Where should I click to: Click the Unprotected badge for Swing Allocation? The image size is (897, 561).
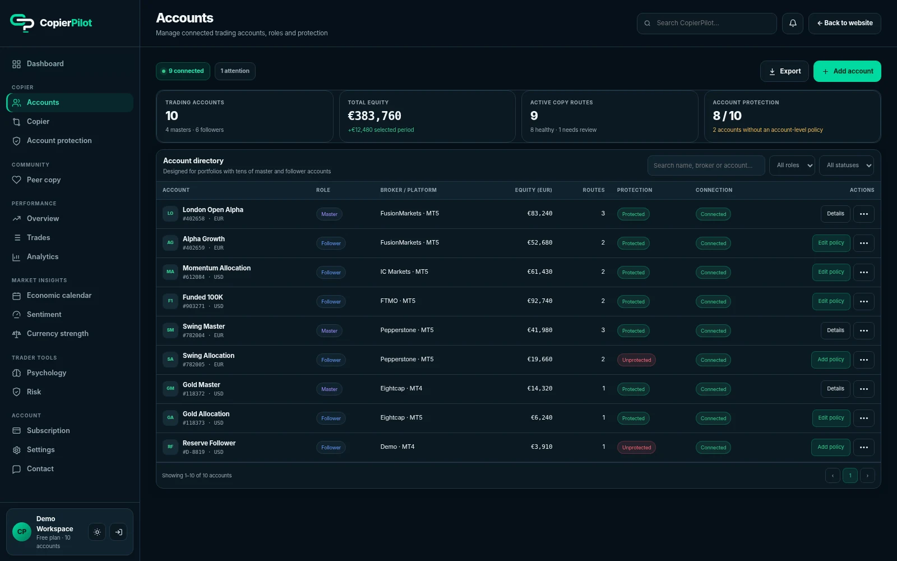[636, 360]
